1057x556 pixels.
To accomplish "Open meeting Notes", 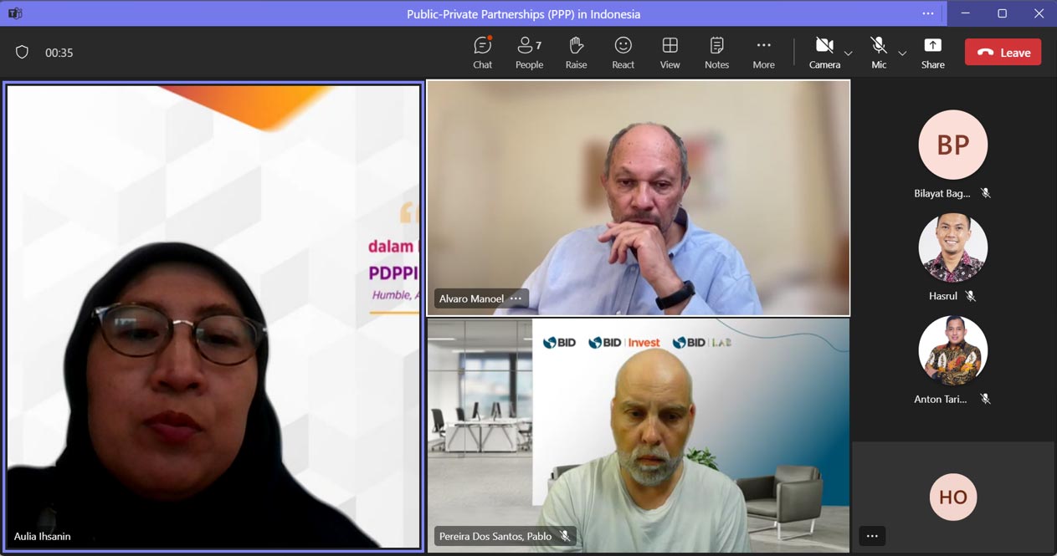I will tap(716, 52).
